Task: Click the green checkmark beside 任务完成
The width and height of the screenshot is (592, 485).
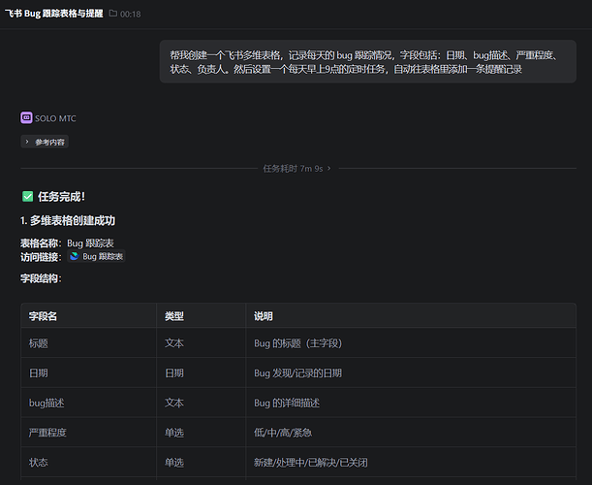Action: (27, 197)
